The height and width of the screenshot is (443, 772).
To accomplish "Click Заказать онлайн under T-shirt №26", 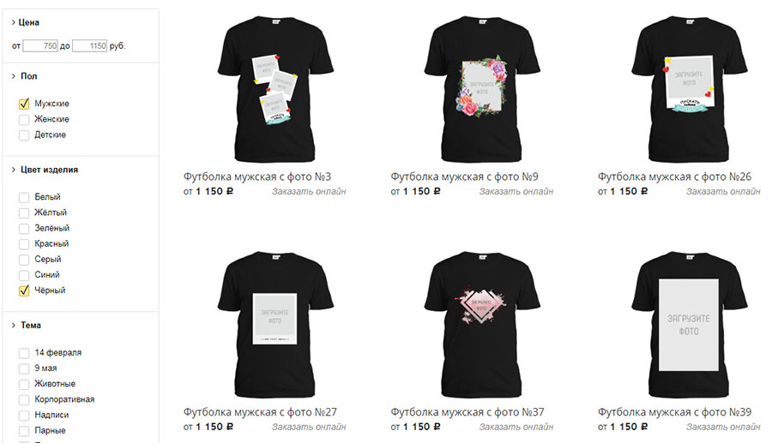I will click(x=723, y=191).
